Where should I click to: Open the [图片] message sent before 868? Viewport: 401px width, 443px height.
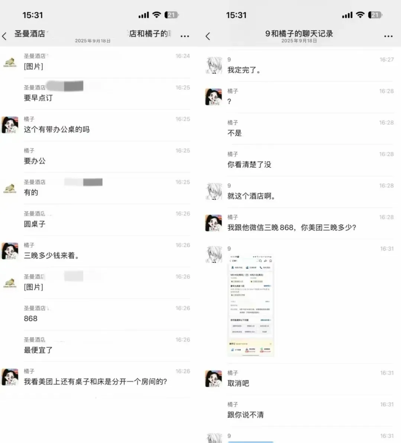(x=33, y=287)
